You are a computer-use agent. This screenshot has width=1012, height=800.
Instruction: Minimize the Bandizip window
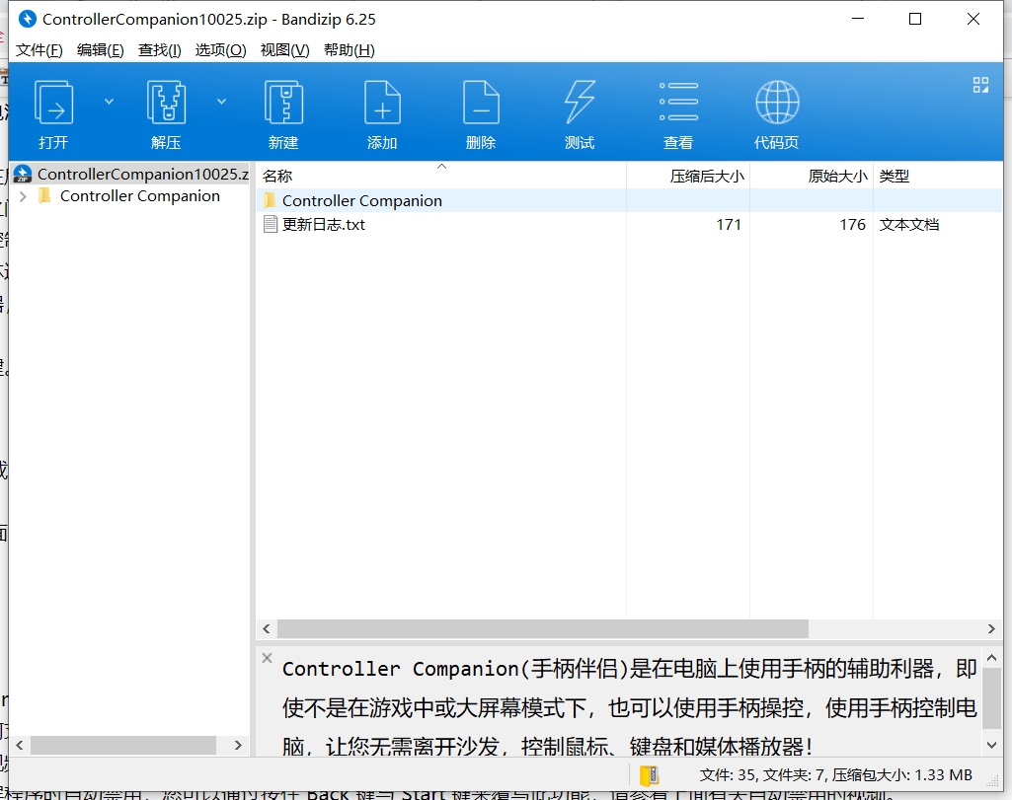pos(858,19)
